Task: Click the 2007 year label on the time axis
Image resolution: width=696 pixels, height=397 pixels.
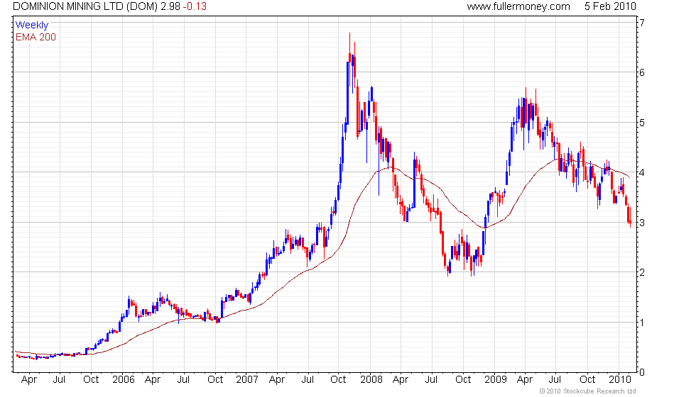Action: point(247,380)
